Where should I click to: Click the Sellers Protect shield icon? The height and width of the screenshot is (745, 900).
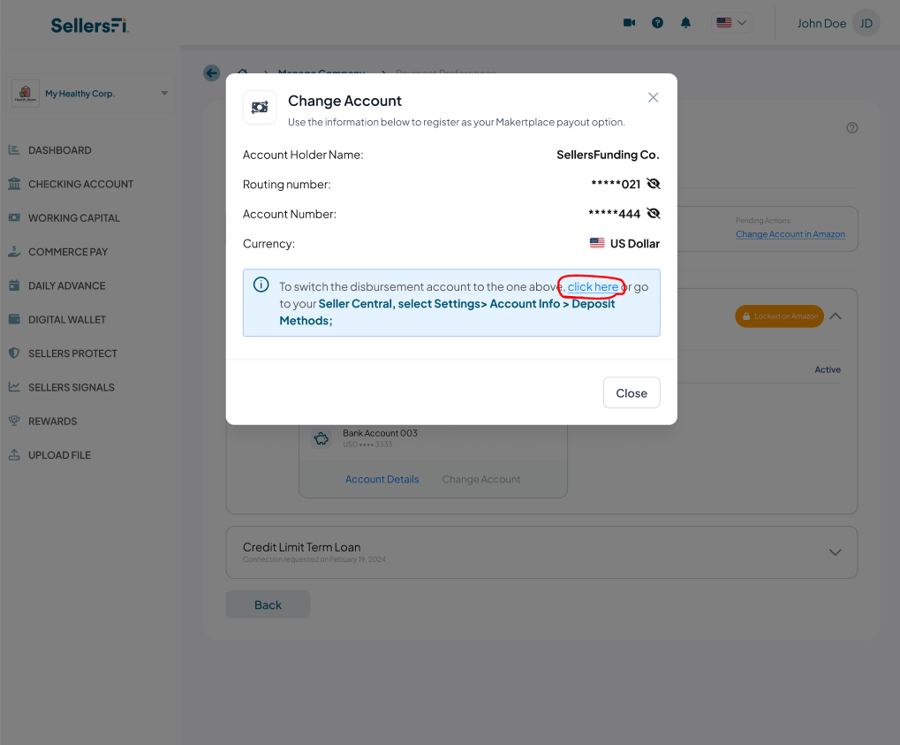point(14,353)
